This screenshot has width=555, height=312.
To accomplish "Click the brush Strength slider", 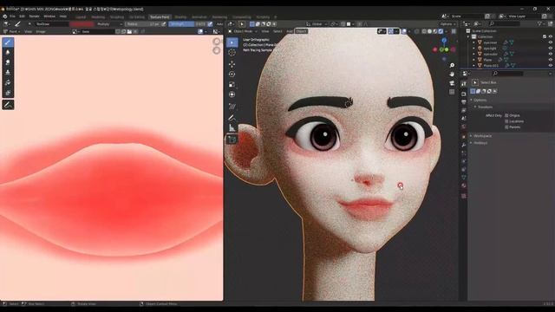I will [x=187, y=24].
